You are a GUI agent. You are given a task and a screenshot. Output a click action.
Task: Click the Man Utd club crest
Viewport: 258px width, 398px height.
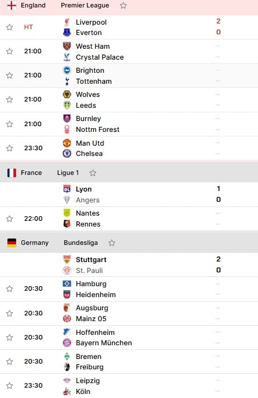point(67,143)
